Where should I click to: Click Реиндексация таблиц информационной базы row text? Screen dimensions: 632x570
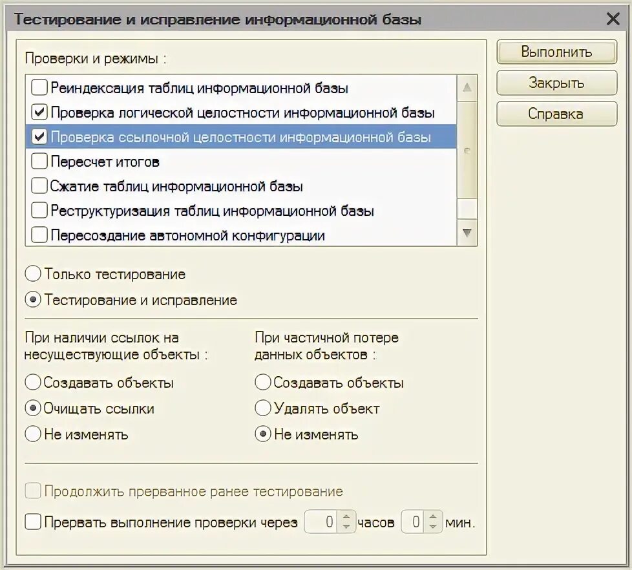tap(200, 88)
